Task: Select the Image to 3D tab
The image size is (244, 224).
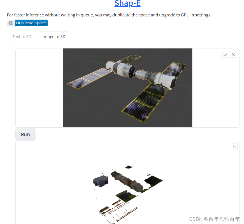Action: point(54,37)
